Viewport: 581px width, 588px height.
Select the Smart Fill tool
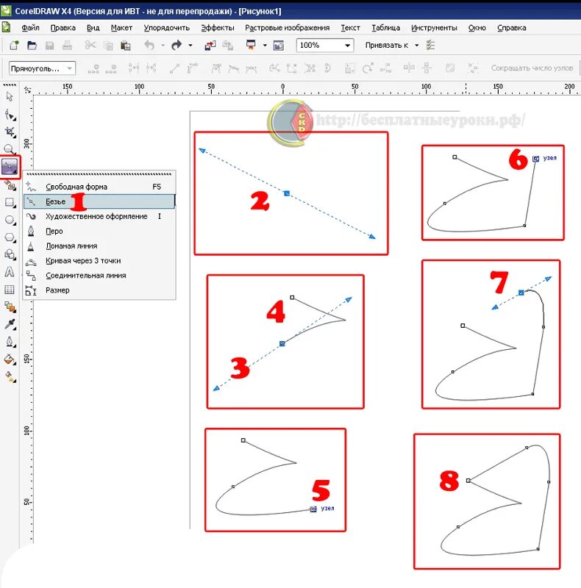[10, 185]
